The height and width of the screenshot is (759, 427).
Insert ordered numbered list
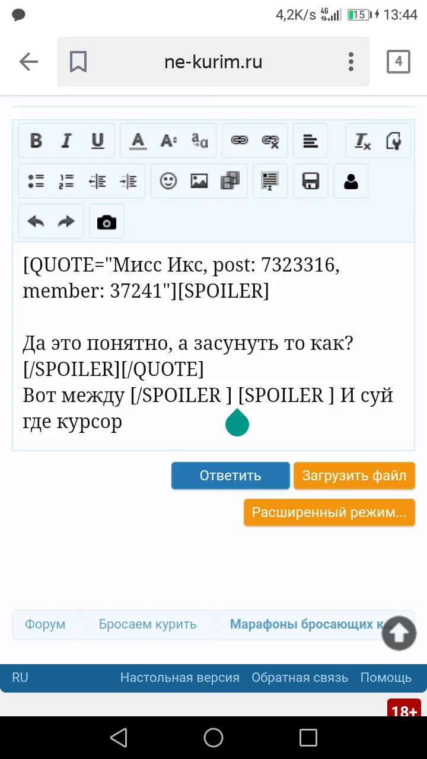click(66, 181)
